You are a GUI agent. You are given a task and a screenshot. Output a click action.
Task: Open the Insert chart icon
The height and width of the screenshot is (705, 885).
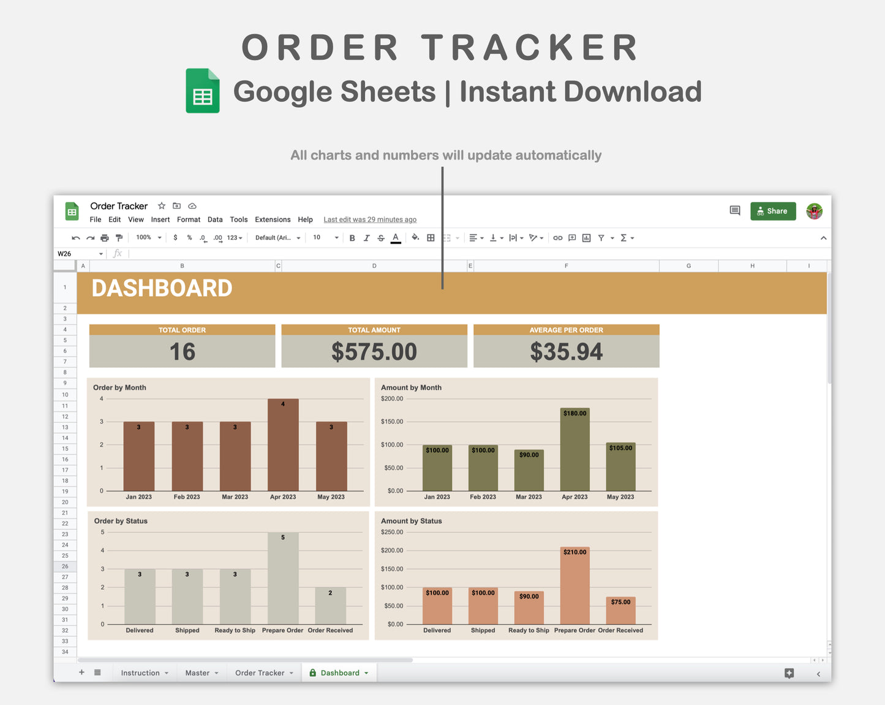point(586,237)
